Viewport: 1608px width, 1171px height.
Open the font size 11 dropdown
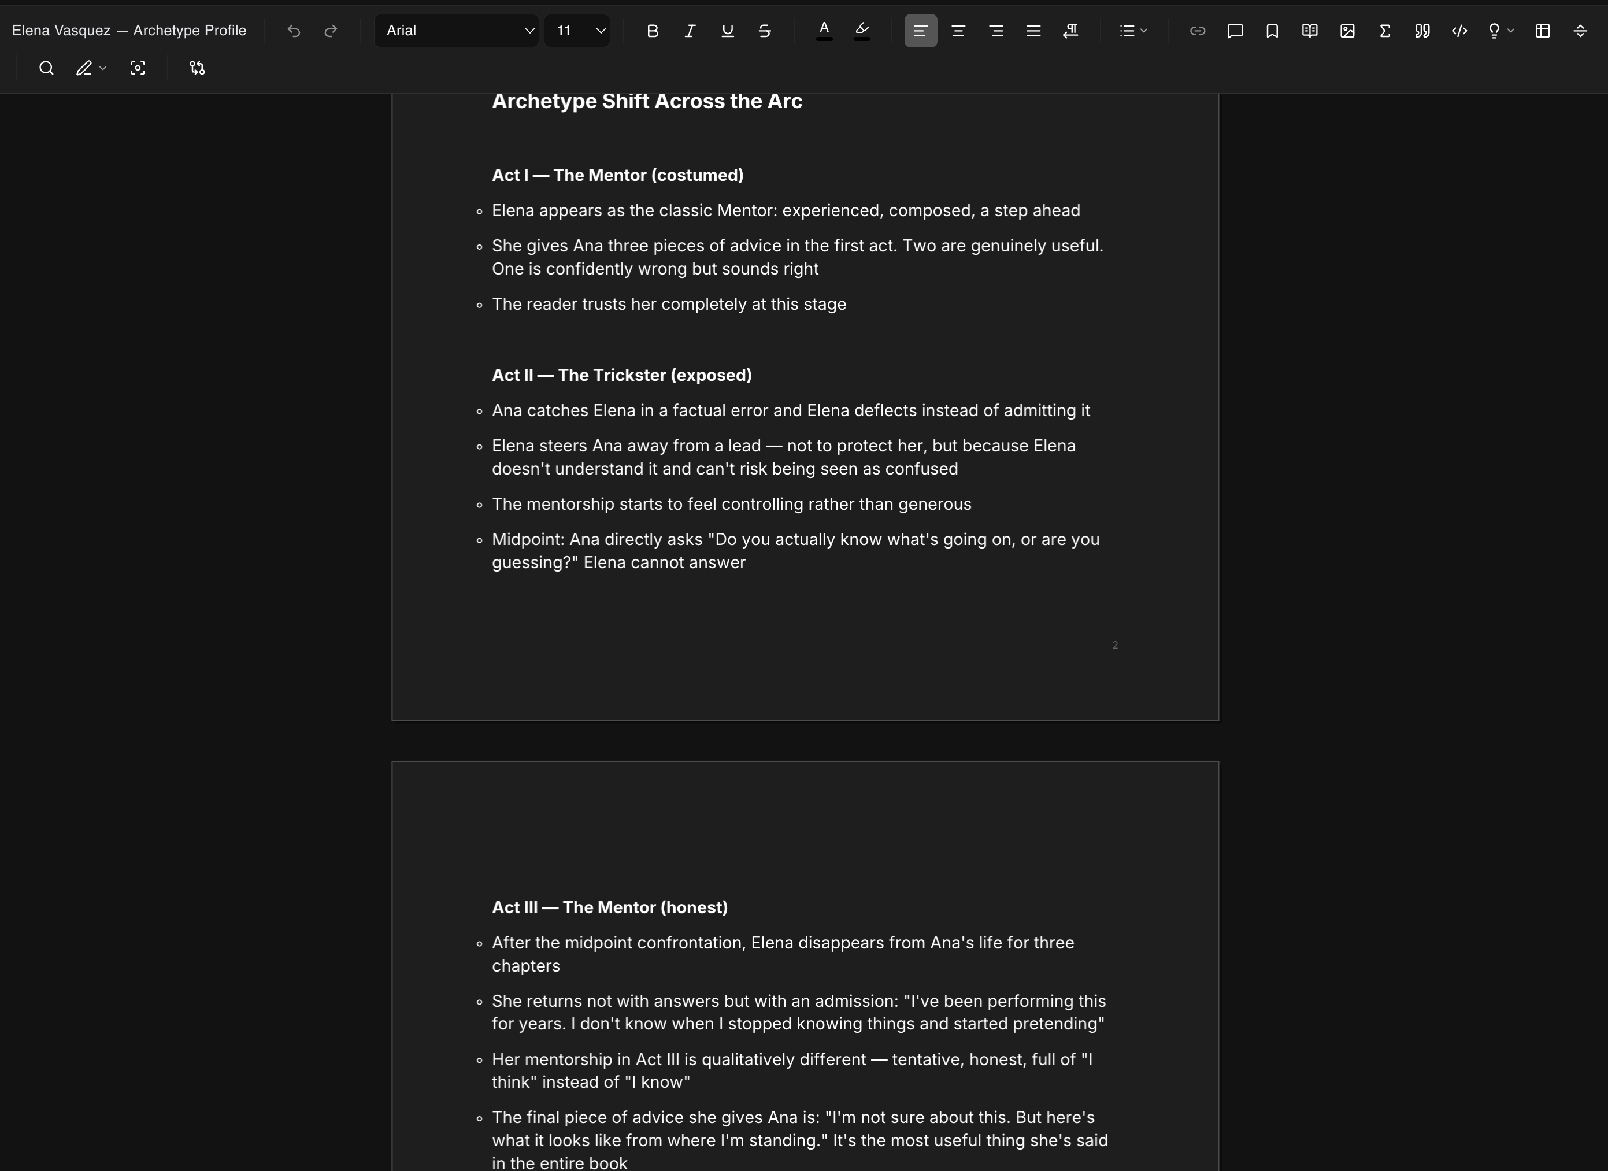pos(576,31)
